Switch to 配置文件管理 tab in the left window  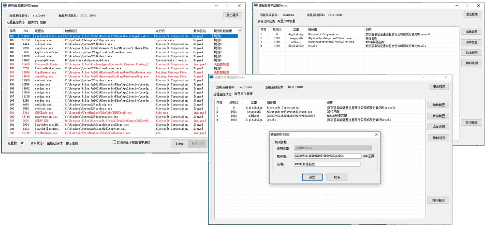[x=37, y=23]
